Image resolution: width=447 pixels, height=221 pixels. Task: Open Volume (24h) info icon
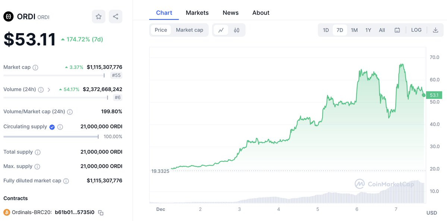click(x=41, y=90)
